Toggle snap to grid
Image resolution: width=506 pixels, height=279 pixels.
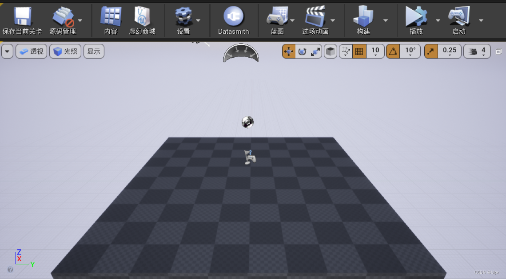(x=359, y=51)
